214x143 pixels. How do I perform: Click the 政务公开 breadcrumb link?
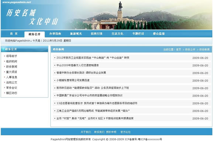[x=190, y=49]
